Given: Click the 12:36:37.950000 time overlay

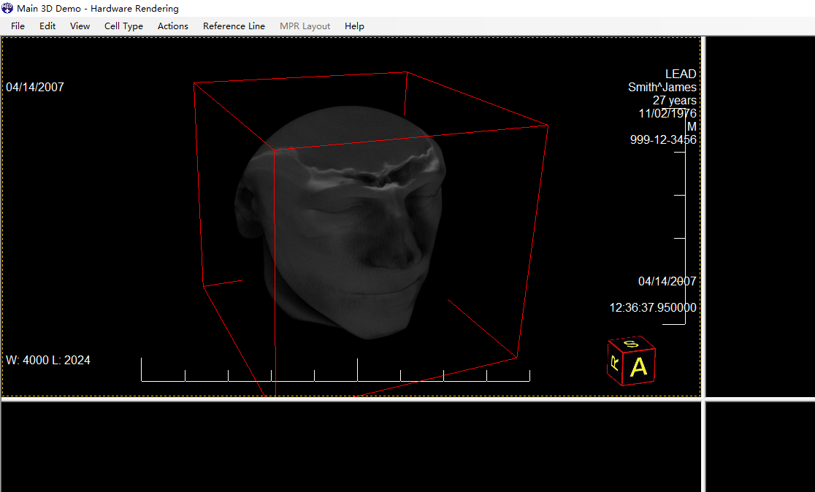Looking at the screenshot, I should [653, 308].
